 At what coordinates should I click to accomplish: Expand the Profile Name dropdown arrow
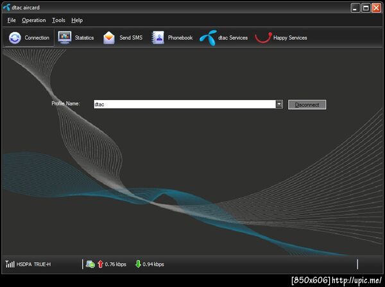pyautogui.click(x=279, y=104)
